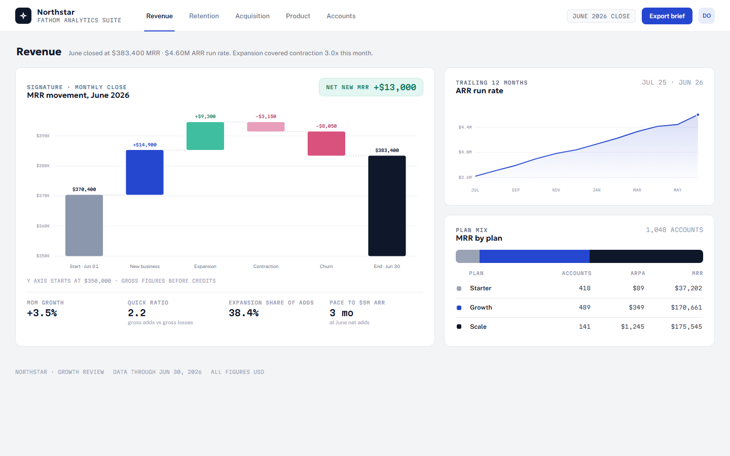
Task: Click the 2.2 quick ratio value
Action: (x=137, y=313)
